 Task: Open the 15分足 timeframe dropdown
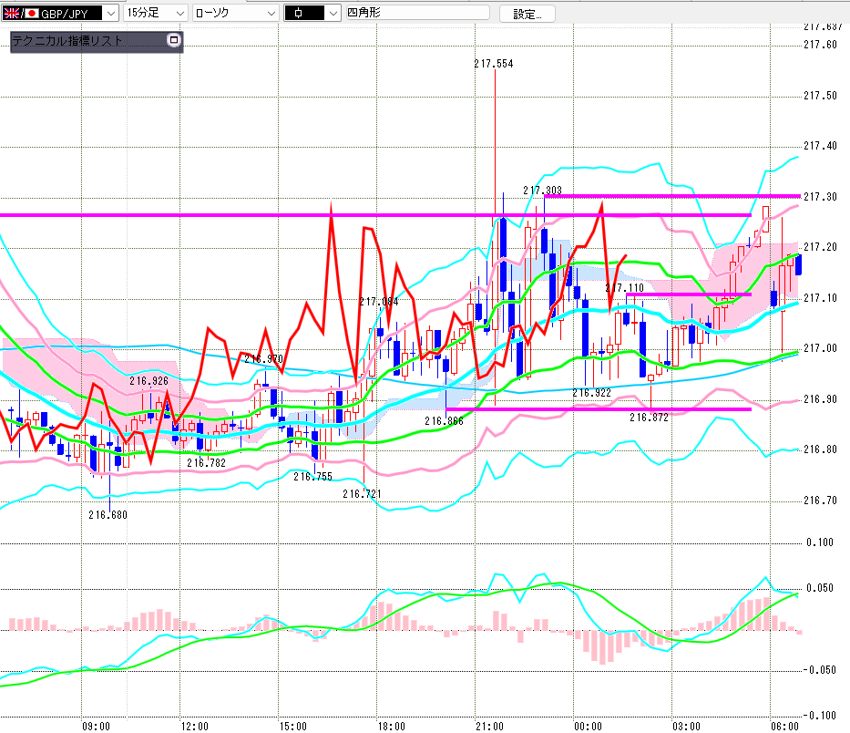(x=156, y=13)
